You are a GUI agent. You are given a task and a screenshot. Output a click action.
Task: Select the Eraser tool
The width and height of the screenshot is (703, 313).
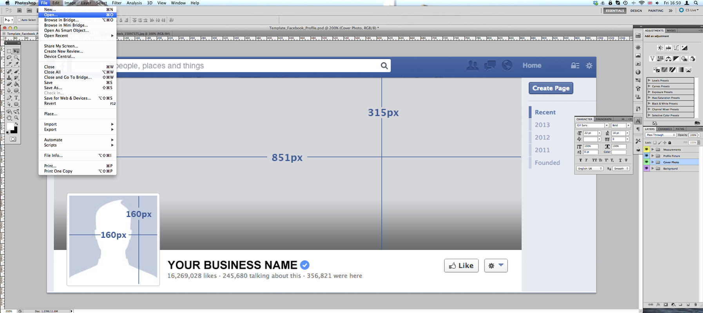9,84
